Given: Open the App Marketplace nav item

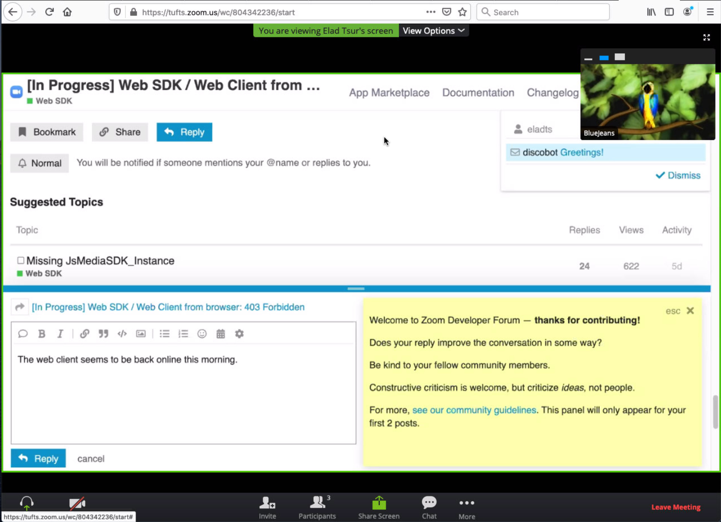Looking at the screenshot, I should tap(389, 93).
